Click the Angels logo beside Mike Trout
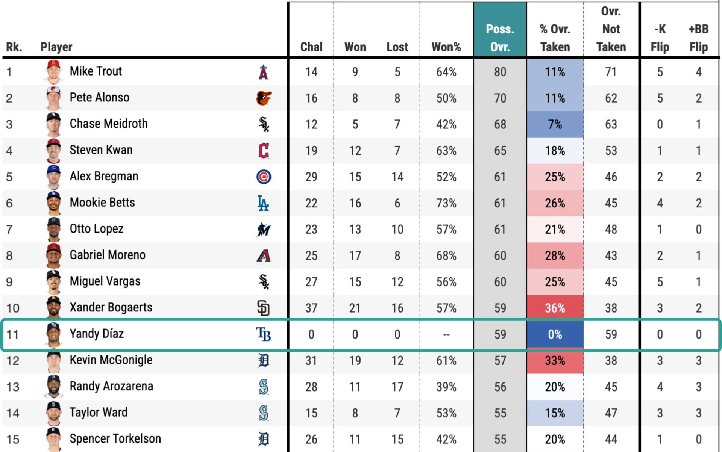 [264, 72]
